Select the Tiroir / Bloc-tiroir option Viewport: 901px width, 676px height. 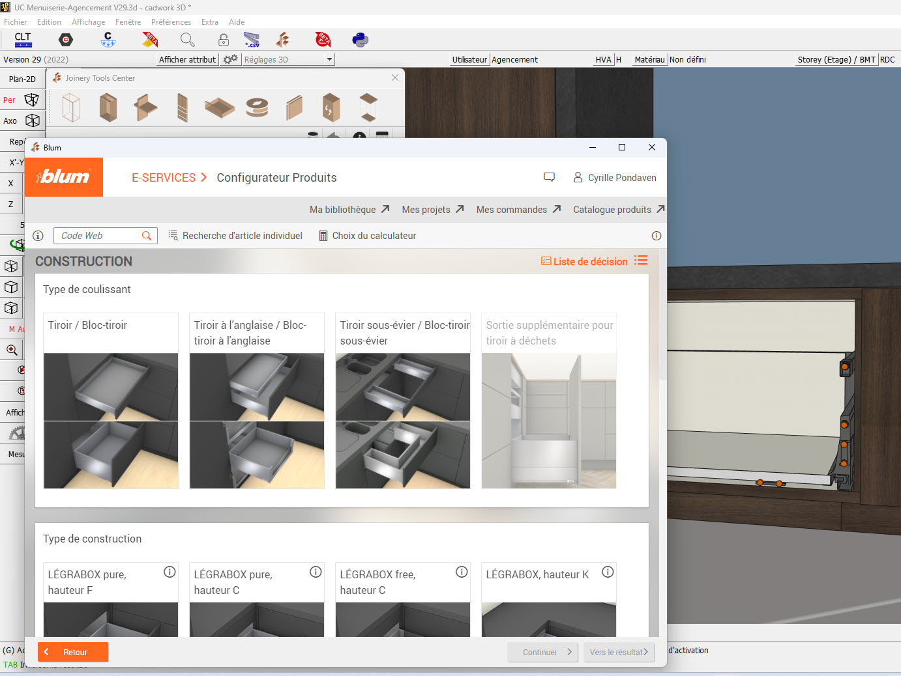(x=111, y=401)
